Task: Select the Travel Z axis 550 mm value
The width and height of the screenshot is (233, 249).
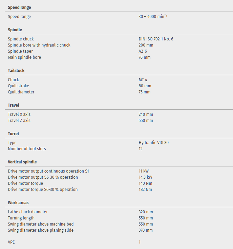Action: click(x=146, y=121)
